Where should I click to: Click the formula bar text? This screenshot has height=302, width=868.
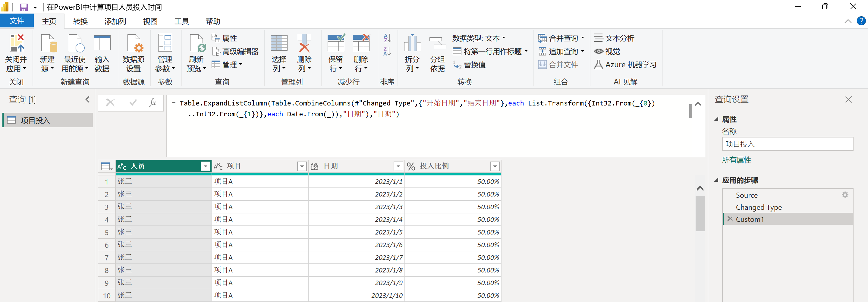pos(413,109)
